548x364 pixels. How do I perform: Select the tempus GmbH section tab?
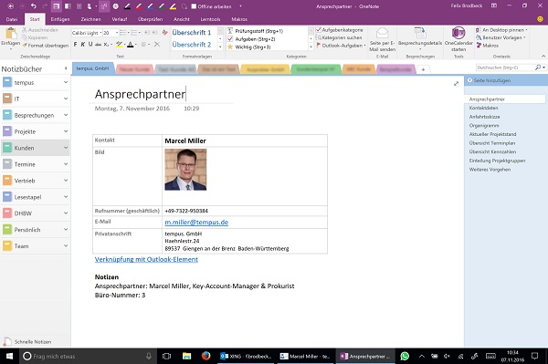[x=93, y=68]
